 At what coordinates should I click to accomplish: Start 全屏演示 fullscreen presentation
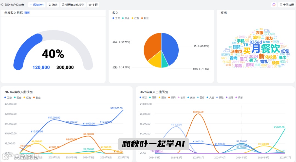(x=287, y=5)
